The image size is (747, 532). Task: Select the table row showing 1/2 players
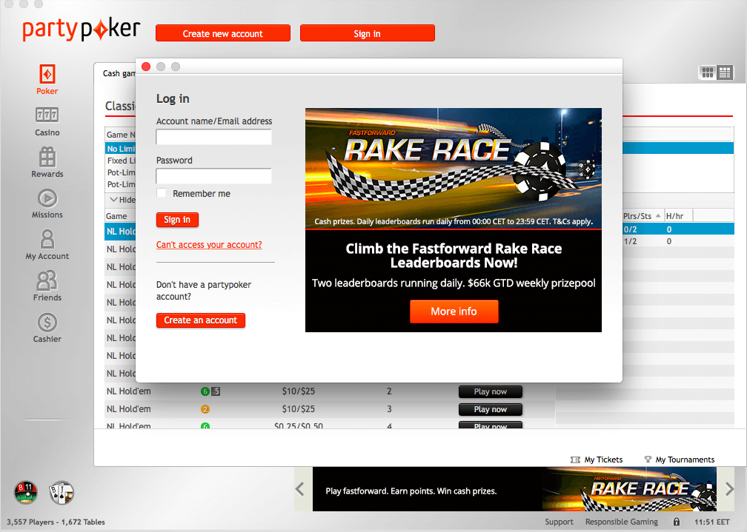pos(678,241)
